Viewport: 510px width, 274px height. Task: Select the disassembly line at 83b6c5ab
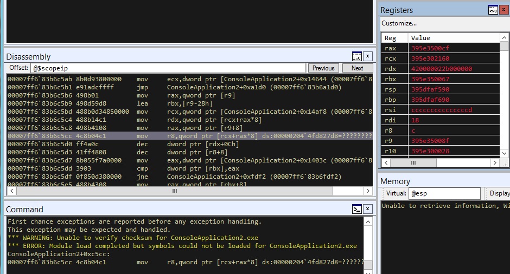[190, 79]
